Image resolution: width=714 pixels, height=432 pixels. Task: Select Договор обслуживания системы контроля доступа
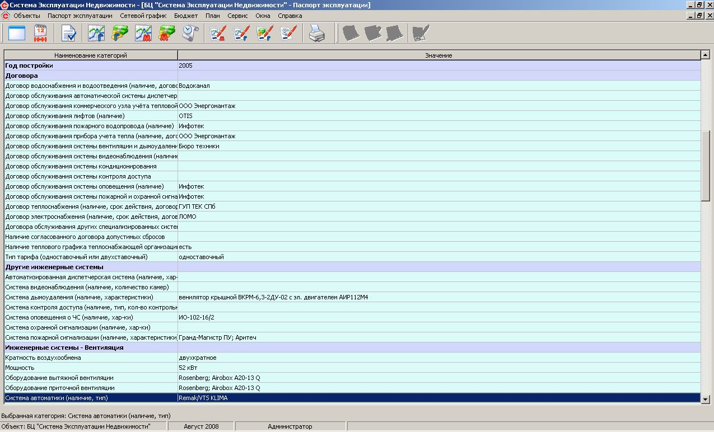(352, 176)
